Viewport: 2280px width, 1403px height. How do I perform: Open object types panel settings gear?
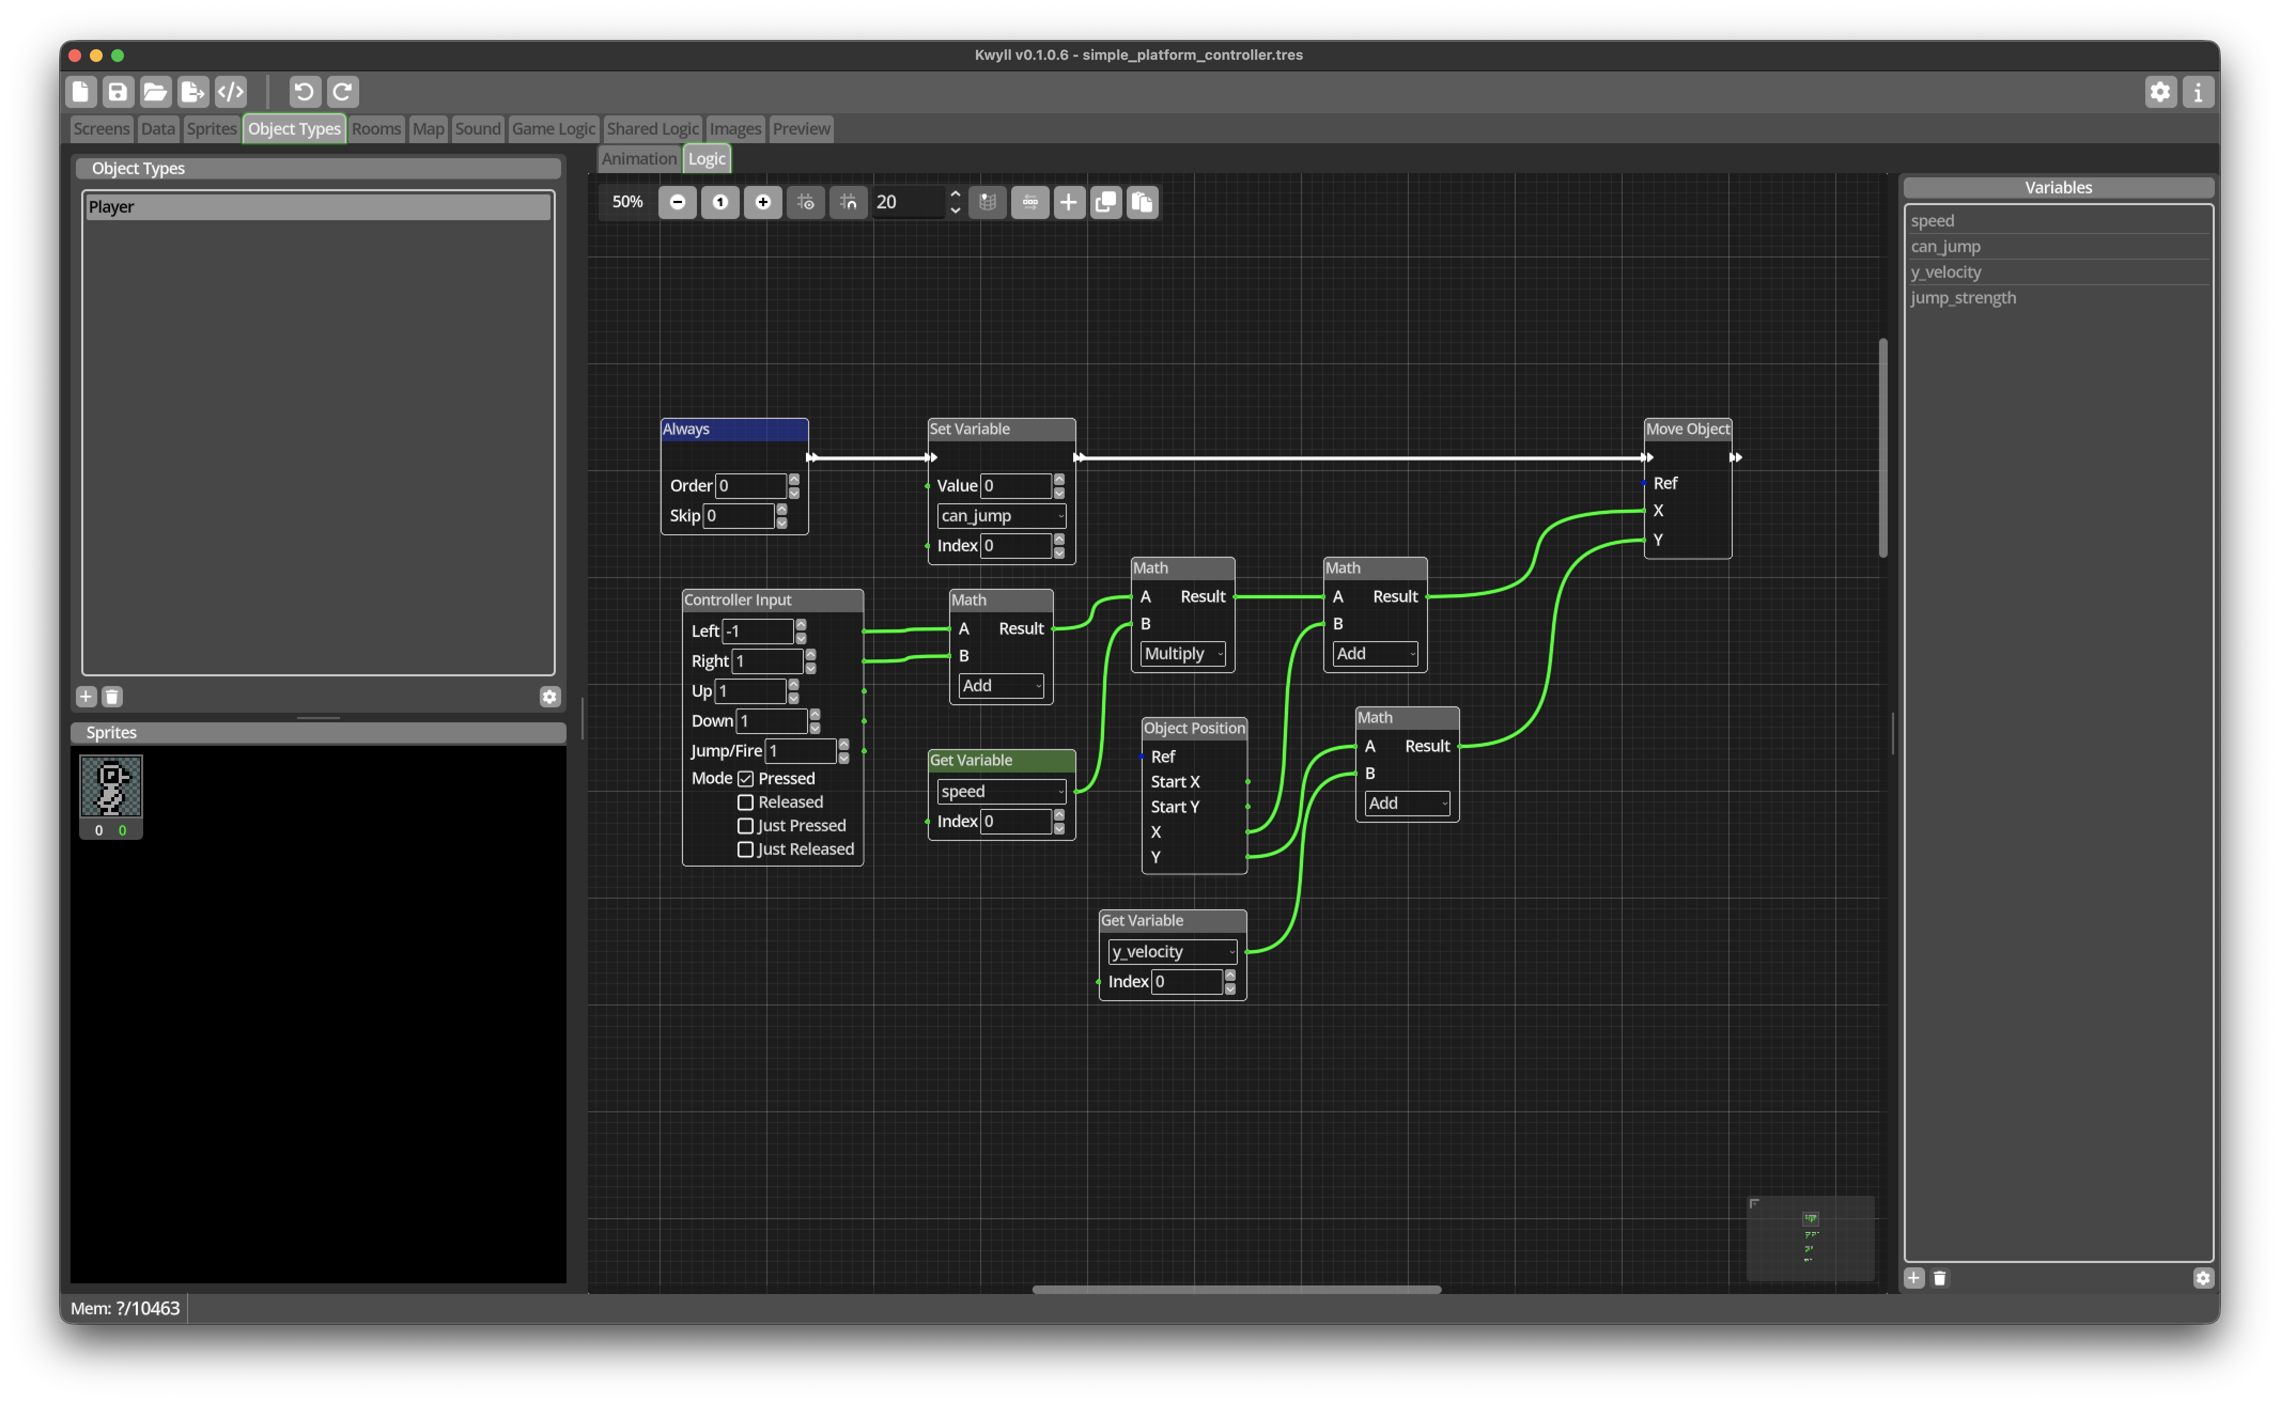549,697
